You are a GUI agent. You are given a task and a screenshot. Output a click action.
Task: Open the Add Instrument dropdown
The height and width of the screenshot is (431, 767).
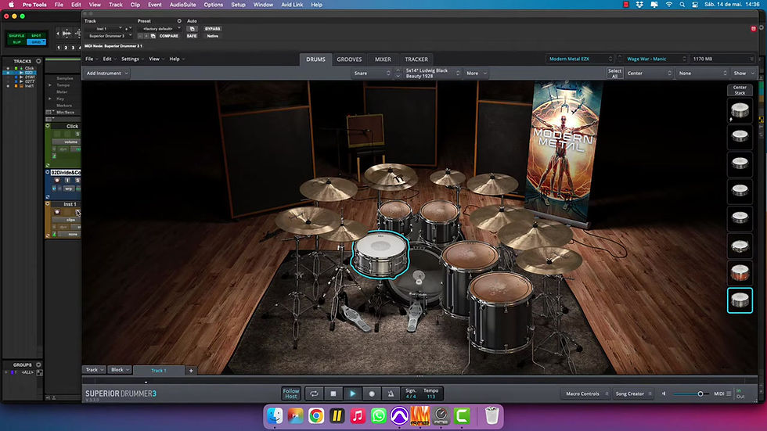(x=106, y=74)
